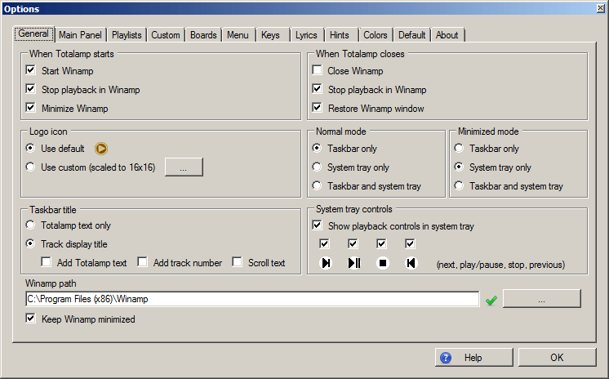Select Normal mode Taskbar and system tray
Image resolution: width=609 pixels, height=379 pixels.
pyautogui.click(x=317, y=185)
